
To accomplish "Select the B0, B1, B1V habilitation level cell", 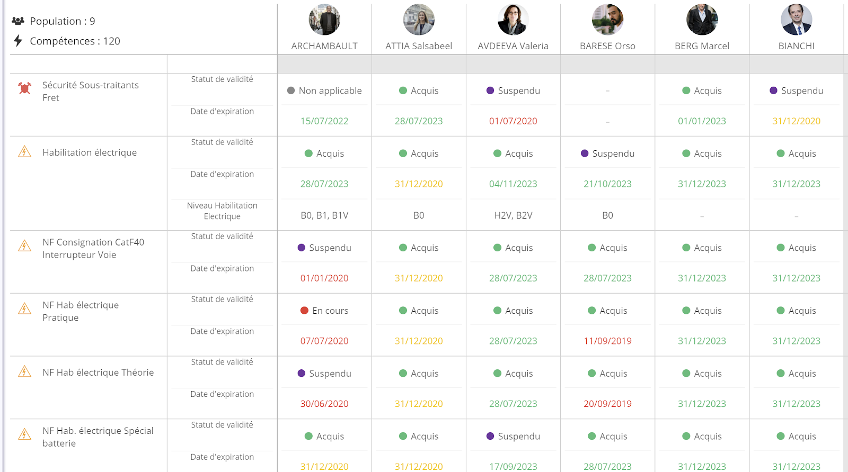I will (x=324, y=215).
